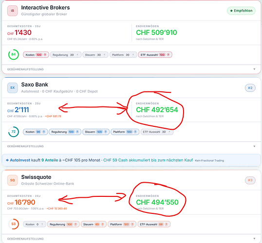Click the Swissquote score ring 53
The width and height of the screenshot is (262, 243).
[13, 224]
